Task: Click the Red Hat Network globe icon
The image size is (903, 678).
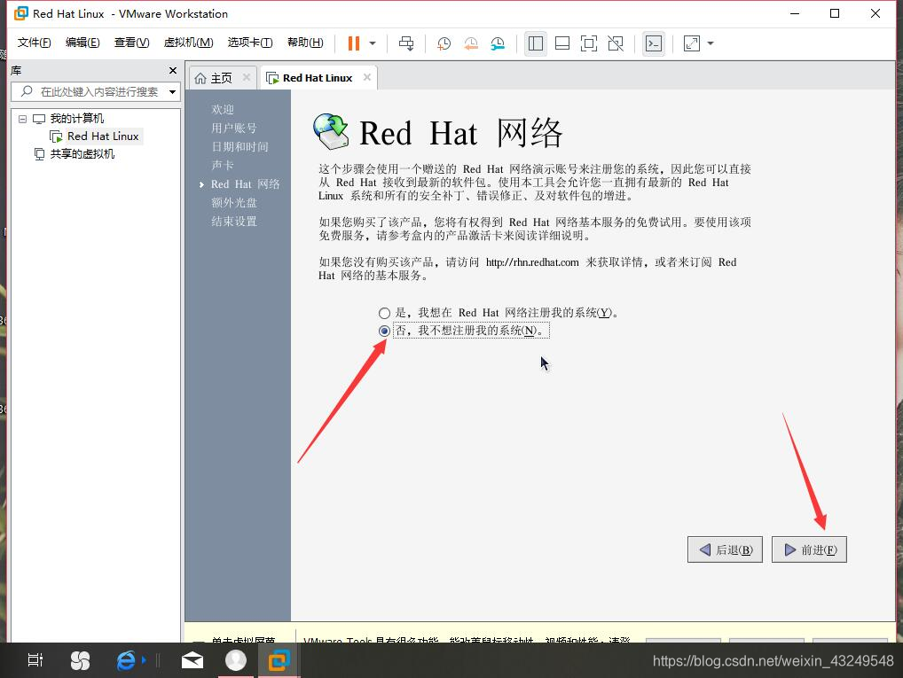Action: coord(331,132)
